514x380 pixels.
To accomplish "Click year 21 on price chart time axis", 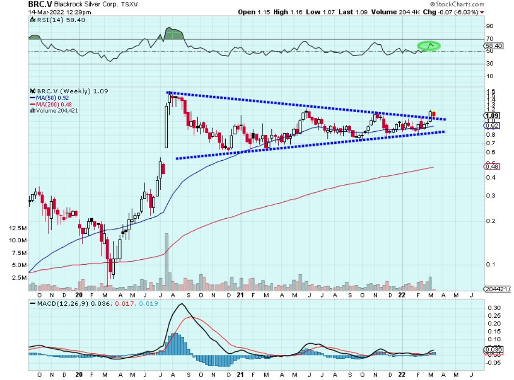I will click(x=240, y=295).
